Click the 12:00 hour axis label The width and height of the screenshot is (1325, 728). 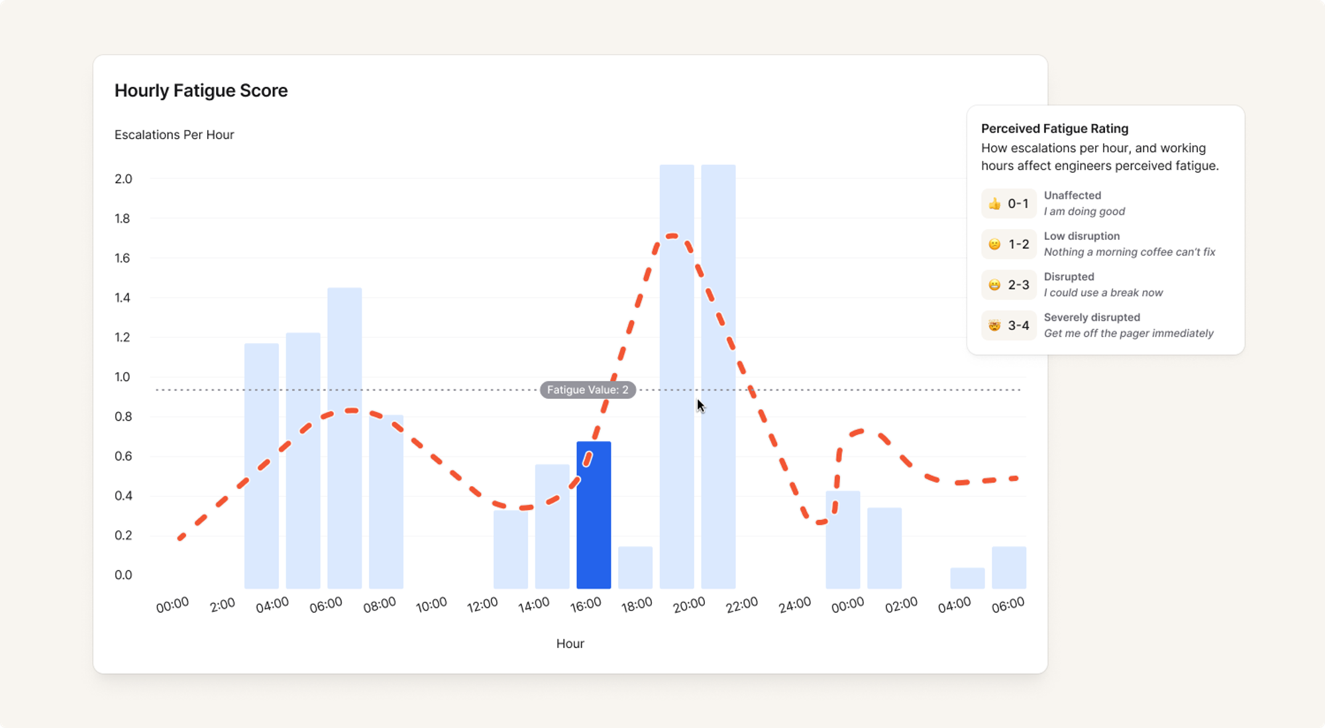point(482,605)
